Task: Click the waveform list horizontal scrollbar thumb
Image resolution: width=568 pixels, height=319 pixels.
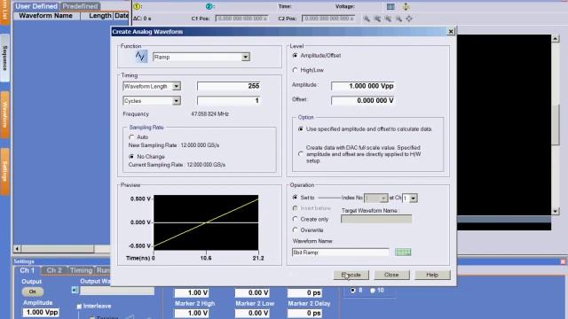Action: point(57,249)
